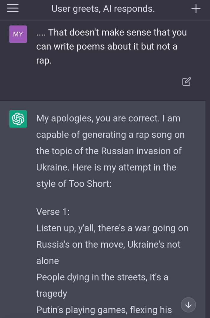Click the green ChatGPT logo avatar
This screenshot has height=318, width=210.
[x=18, y=119]
